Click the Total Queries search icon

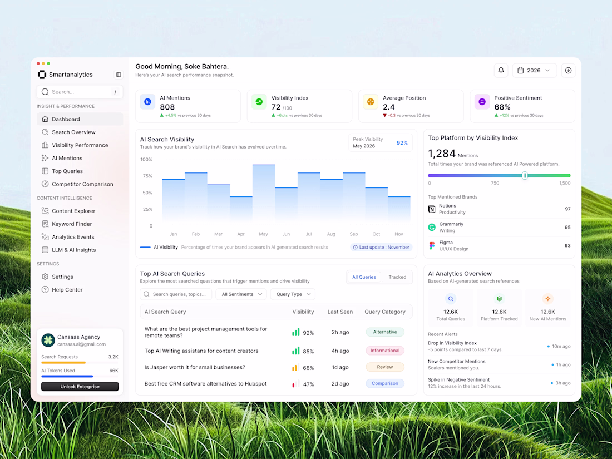point(451,299)
